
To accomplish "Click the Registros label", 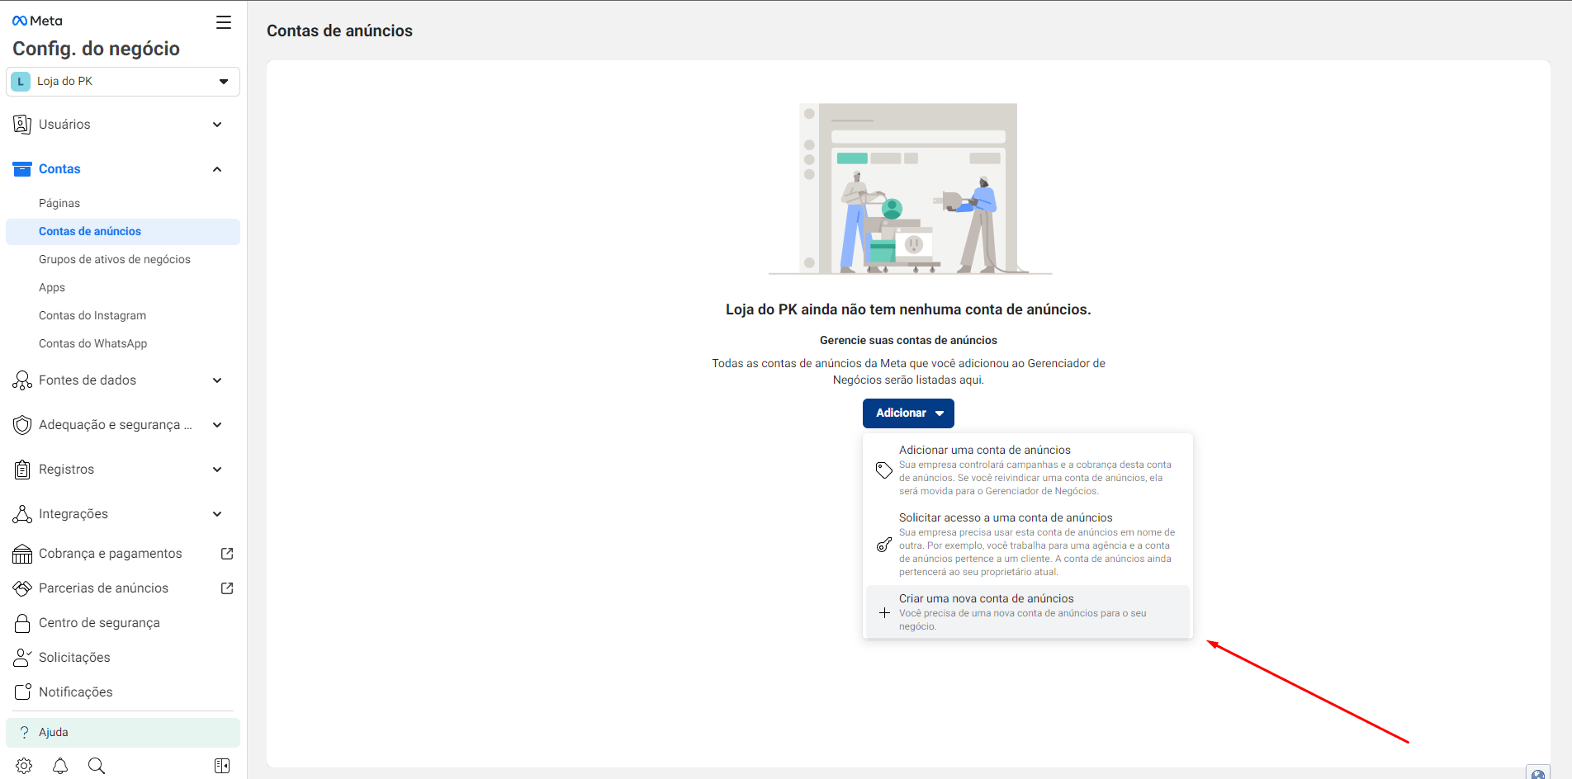I will 66,470.
